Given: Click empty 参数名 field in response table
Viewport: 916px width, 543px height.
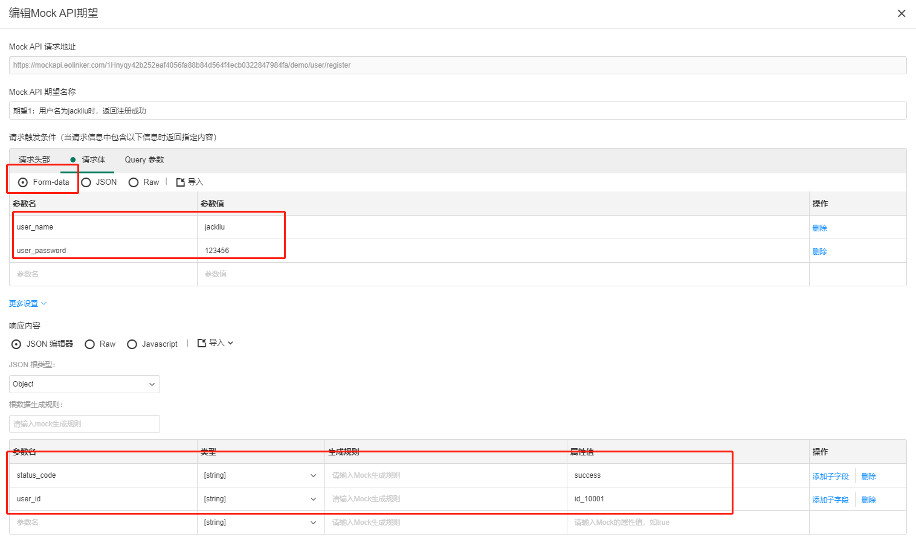Looking at the screenshot, I should pyautogui.click(x=103, y=522).
